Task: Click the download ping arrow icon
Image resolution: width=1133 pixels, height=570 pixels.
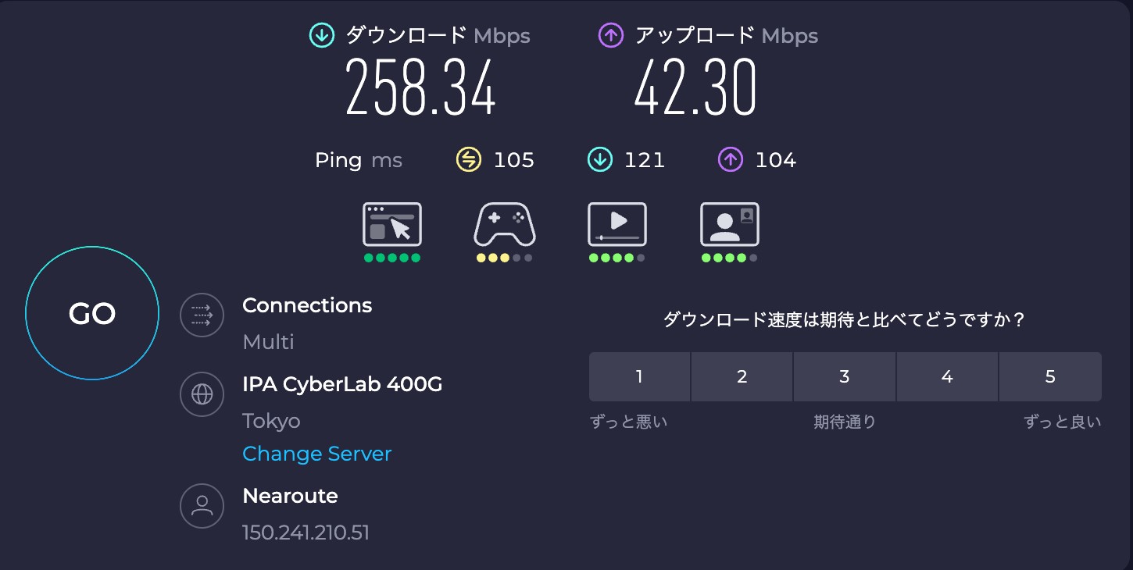Action: coord(599,160)
